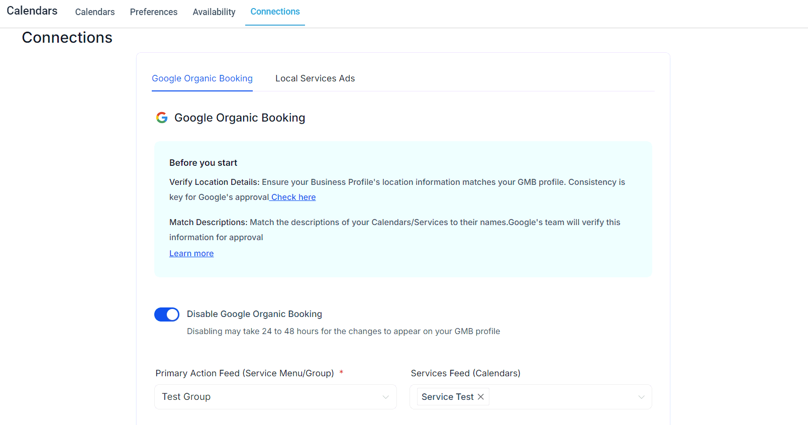The width and height of the screenshot is (808, 425).
Task: Toggle the Disable Google Organic Booking switch
Action: point(167,314)
